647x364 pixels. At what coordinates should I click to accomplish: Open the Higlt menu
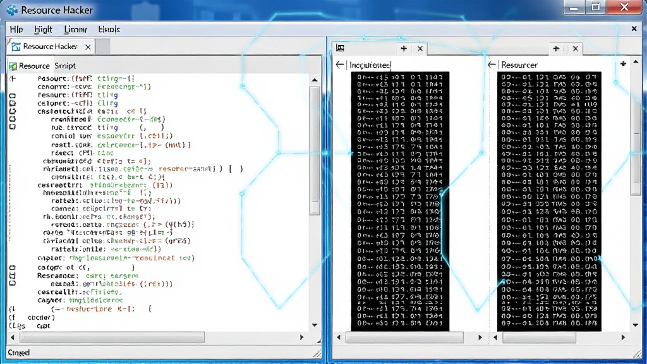tap(43, 29)
